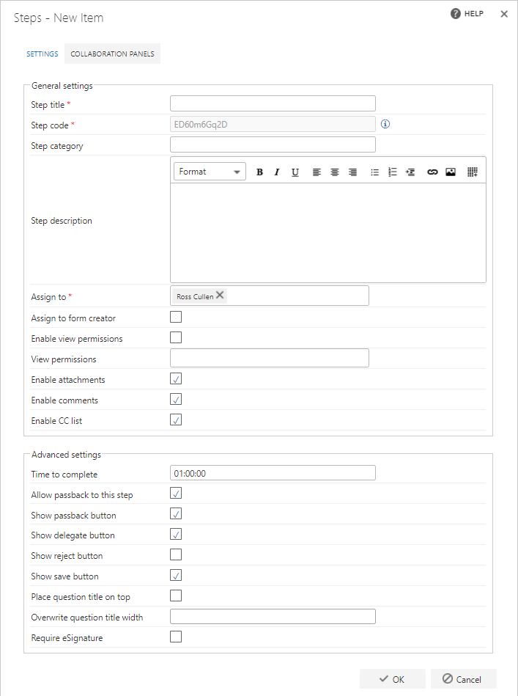Center align description text
This screenshot has height=696, width=518.
(335, 172)
